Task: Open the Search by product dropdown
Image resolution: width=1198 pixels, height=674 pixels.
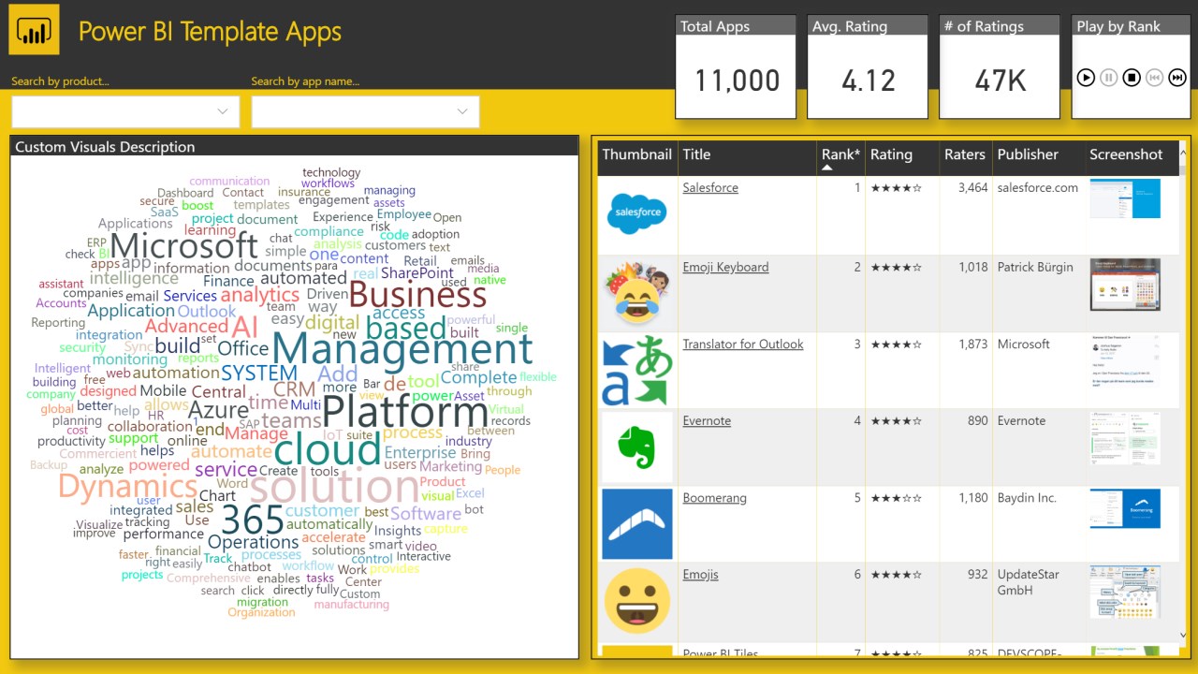Action: tap(125, 111)
